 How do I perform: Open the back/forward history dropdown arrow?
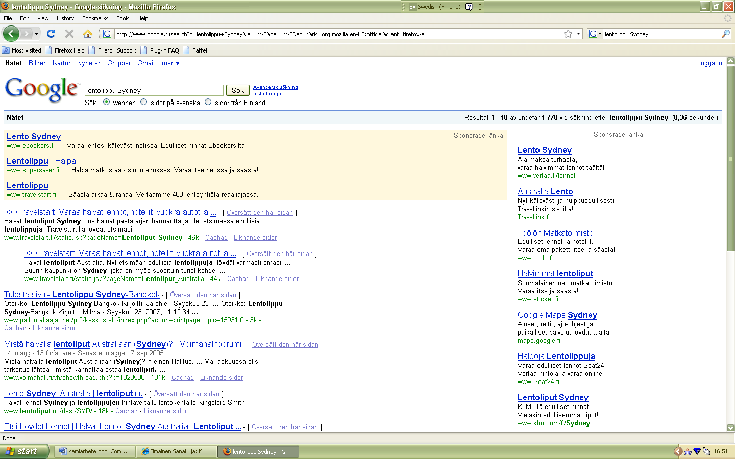36,34
